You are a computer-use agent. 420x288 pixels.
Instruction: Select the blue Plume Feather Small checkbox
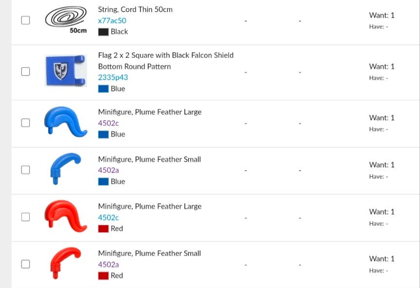tap(25, 169)
